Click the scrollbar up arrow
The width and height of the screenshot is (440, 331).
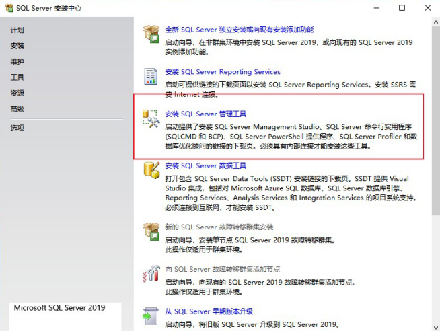436,22
